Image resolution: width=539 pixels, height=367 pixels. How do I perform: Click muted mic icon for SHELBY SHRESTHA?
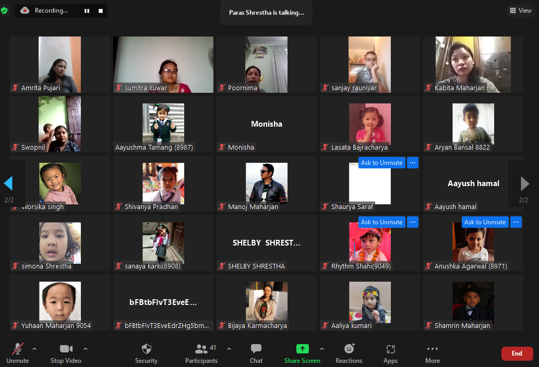pyautogui.click(x=222, y=266)
